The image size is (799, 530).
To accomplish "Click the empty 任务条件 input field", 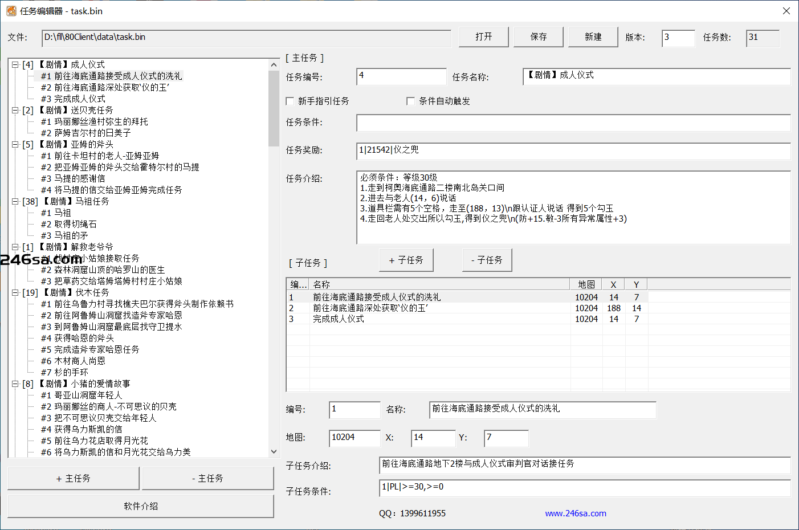I will pyautogui.click(x=574, y=123).
